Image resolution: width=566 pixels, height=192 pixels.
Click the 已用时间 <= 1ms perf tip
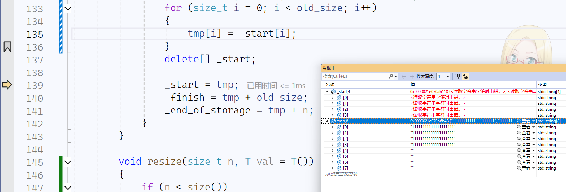[x=276, y=86]
